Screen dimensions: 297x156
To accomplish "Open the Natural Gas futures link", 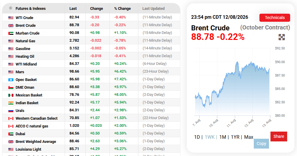I will tap(25, 41).
